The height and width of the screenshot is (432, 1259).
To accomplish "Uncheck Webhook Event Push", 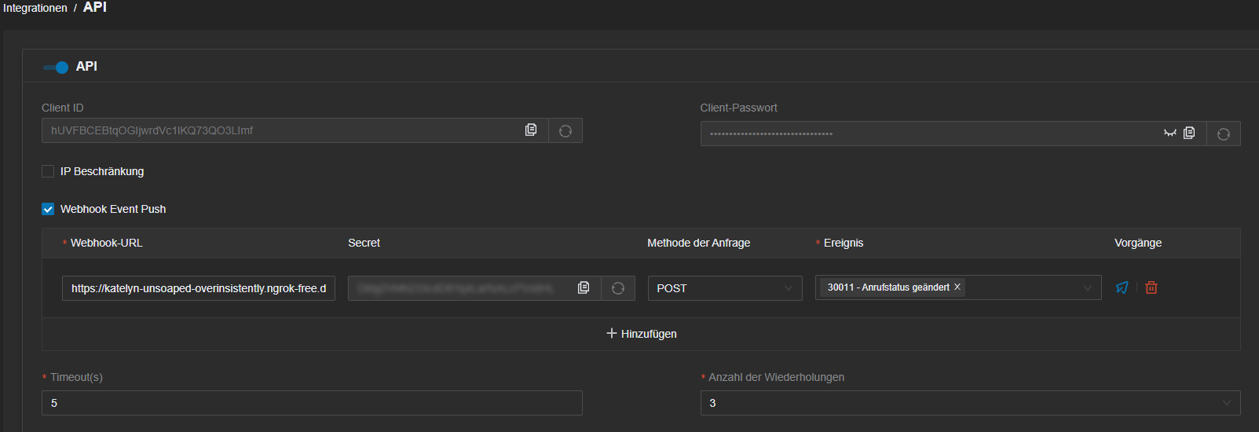I will (48, 209).
